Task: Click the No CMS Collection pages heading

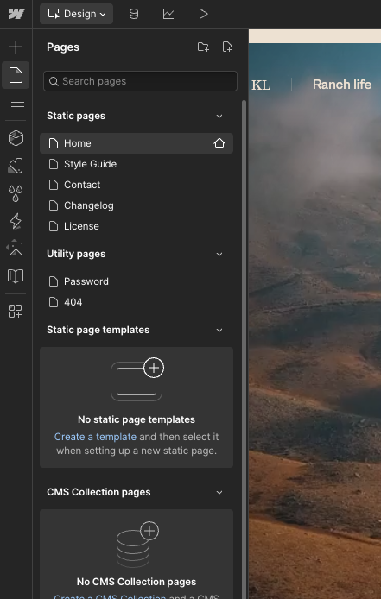Action: point(137,582)
